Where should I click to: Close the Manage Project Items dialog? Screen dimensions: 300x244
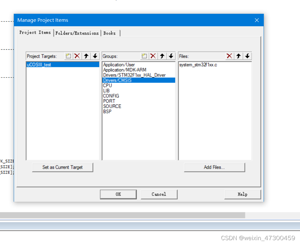coord(257,20)
